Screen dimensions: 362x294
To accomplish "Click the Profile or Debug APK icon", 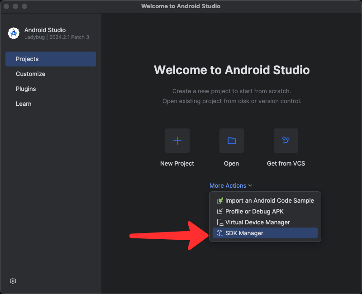I will (220, 211).
